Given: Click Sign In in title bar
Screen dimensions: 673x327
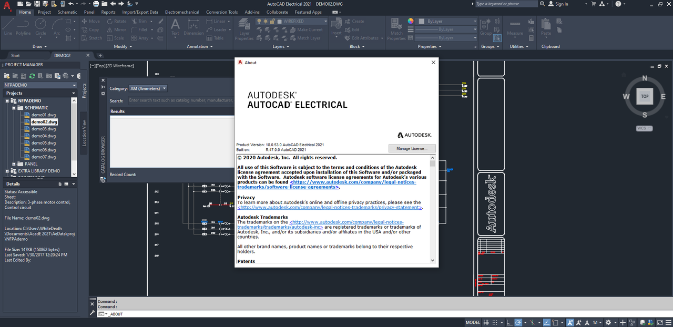Looking at the screenshot, I should point(558,4).
